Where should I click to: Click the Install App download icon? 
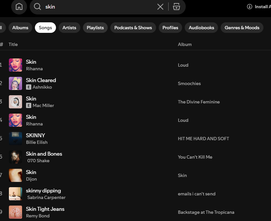click(249, 7)
